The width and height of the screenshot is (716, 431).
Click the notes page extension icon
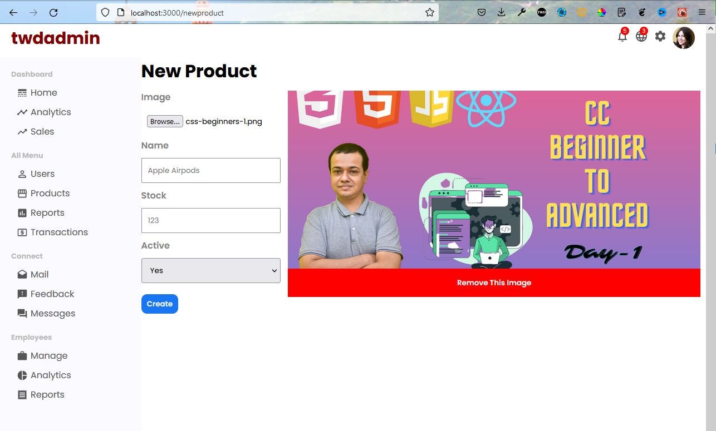[x=622, y=12]
